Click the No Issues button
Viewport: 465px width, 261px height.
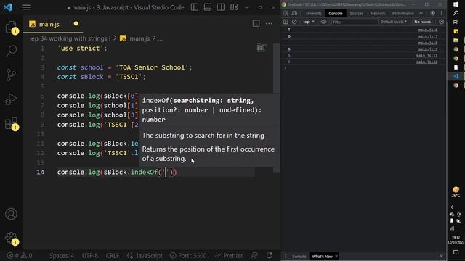422,22
